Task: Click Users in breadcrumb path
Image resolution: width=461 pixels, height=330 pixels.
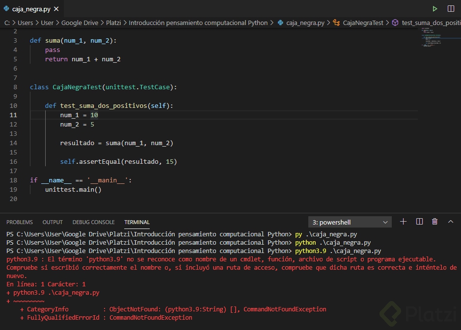Action: pos(26,23)
